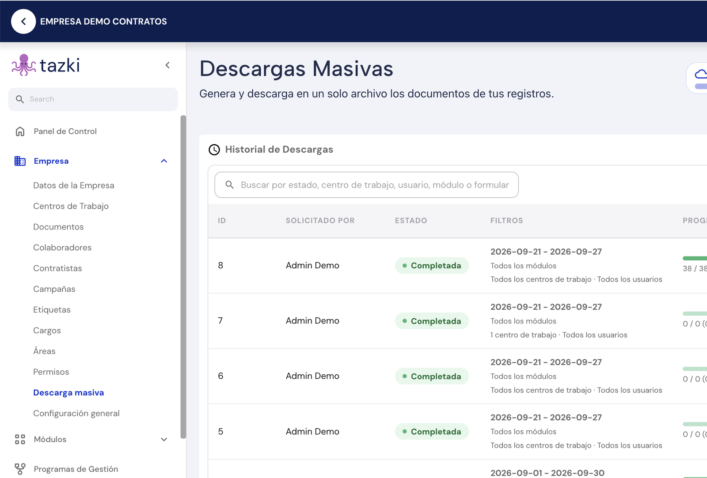
Task: Go to Campañas
Action: [54, 289]
